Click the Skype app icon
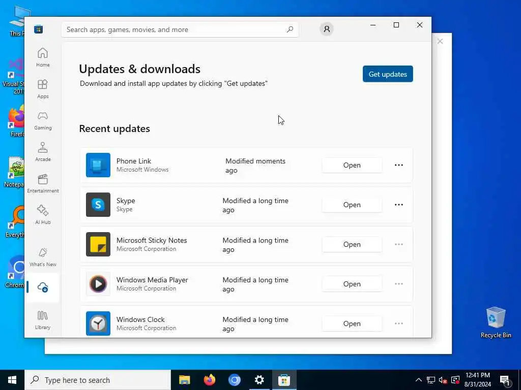Screen dimensions: 521x390 [98, 205]
